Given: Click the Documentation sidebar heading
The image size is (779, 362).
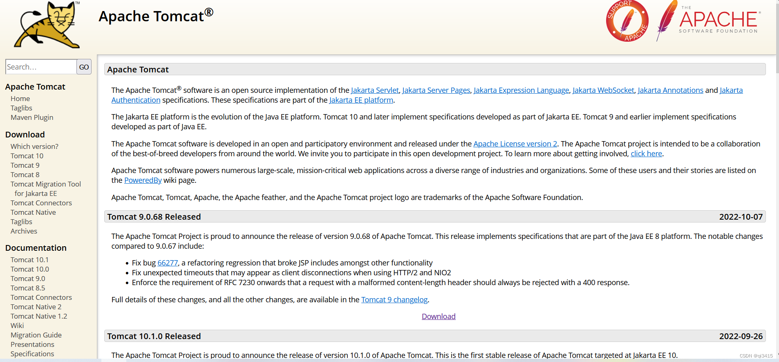Looking at the screenshot, I should (x=36, y=248).
